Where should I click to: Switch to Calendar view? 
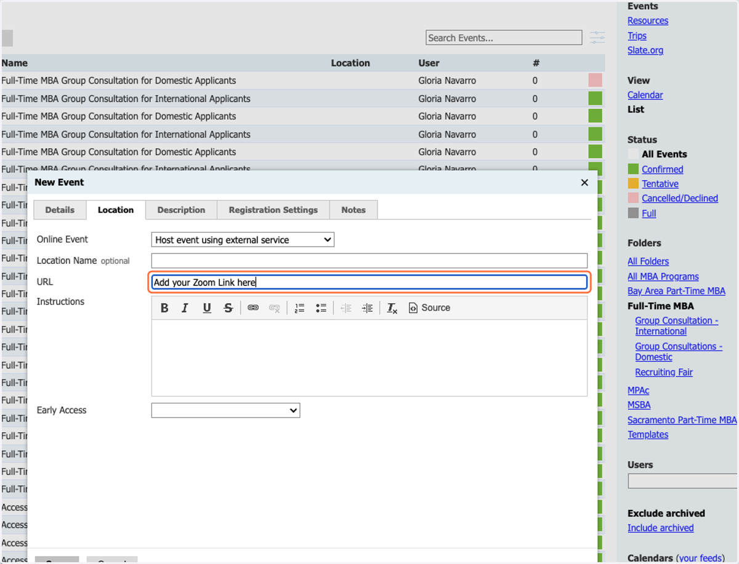(x=645, y=95)
